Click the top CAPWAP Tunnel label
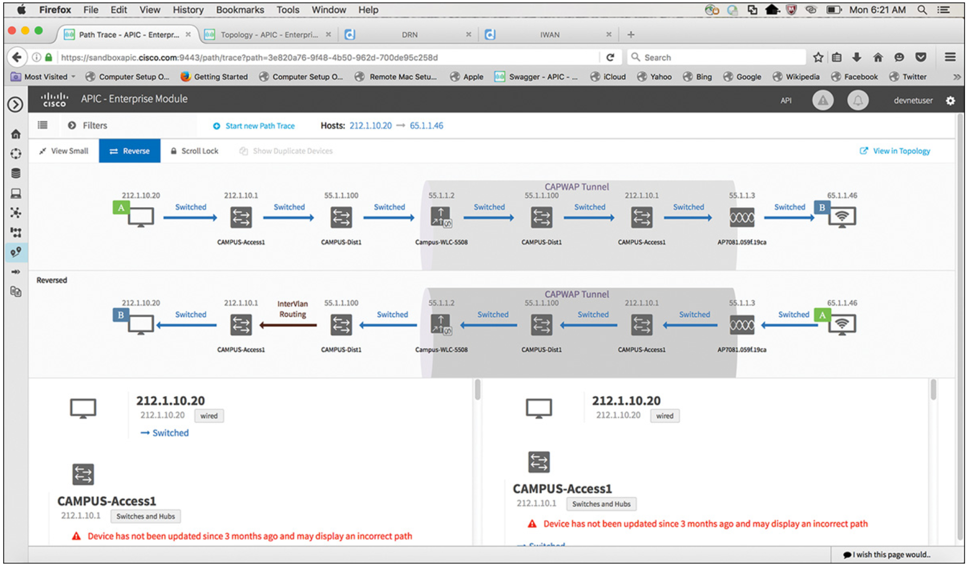Image resolution: width=969 pixels, height=566 pixels. (576, 187)
